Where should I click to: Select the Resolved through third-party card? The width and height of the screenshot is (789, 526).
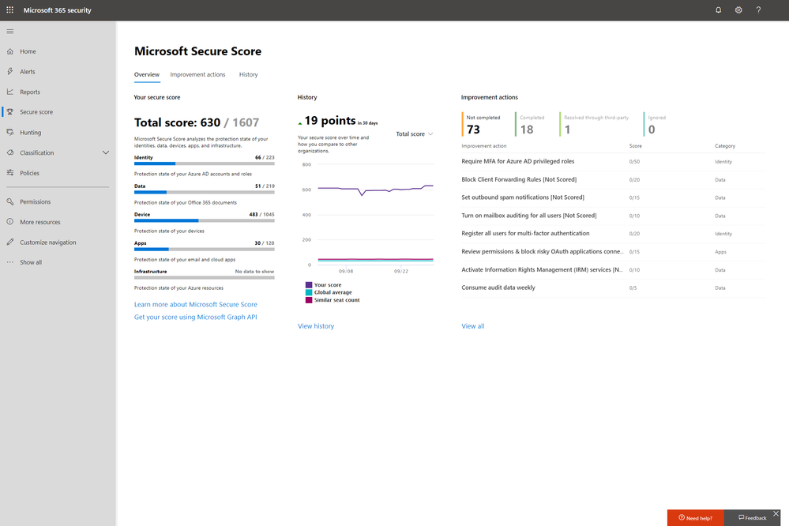pyautogui.click(x=596, y=124)
